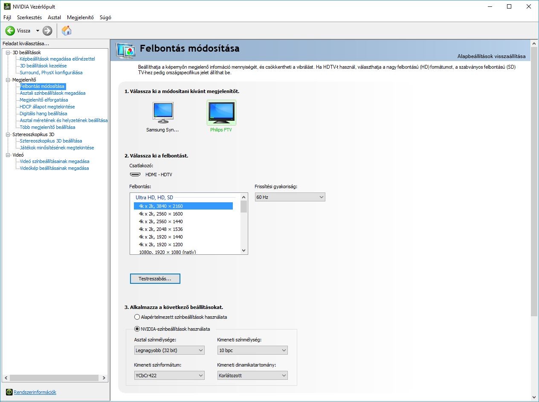Open Megjelenítő elforgatása
The width and height of the screenshot is (539, 402).
44,100
